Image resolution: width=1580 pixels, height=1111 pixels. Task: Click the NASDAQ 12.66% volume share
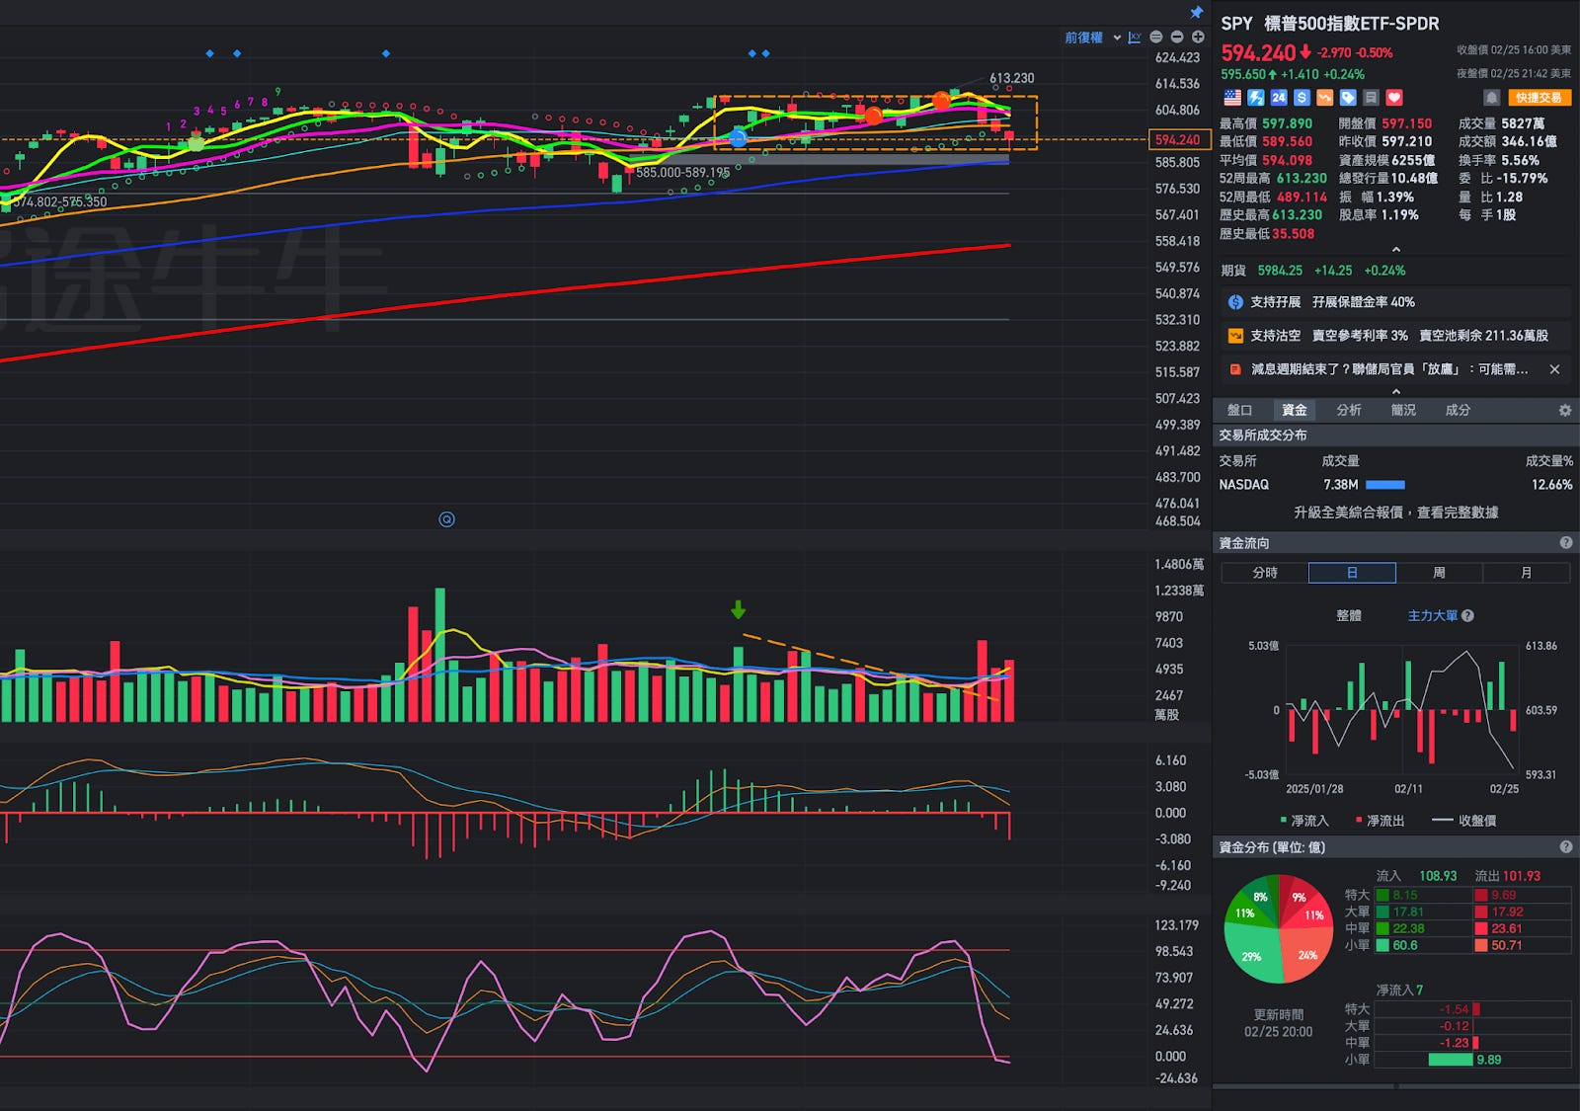[1551, 485]
